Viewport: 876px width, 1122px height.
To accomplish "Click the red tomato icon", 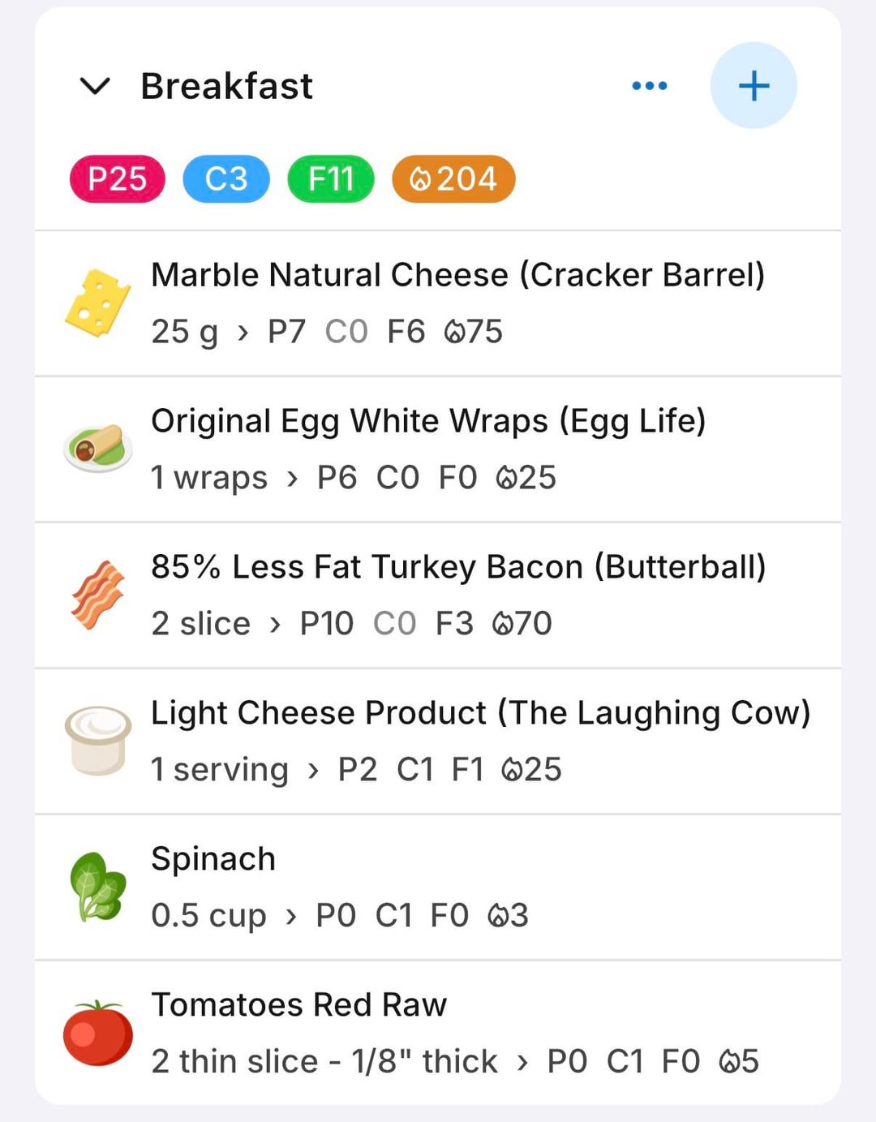I will pos(98,1033).
